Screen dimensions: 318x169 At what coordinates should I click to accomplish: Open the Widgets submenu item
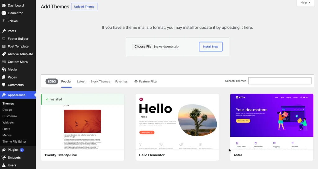tap(8, 122)
